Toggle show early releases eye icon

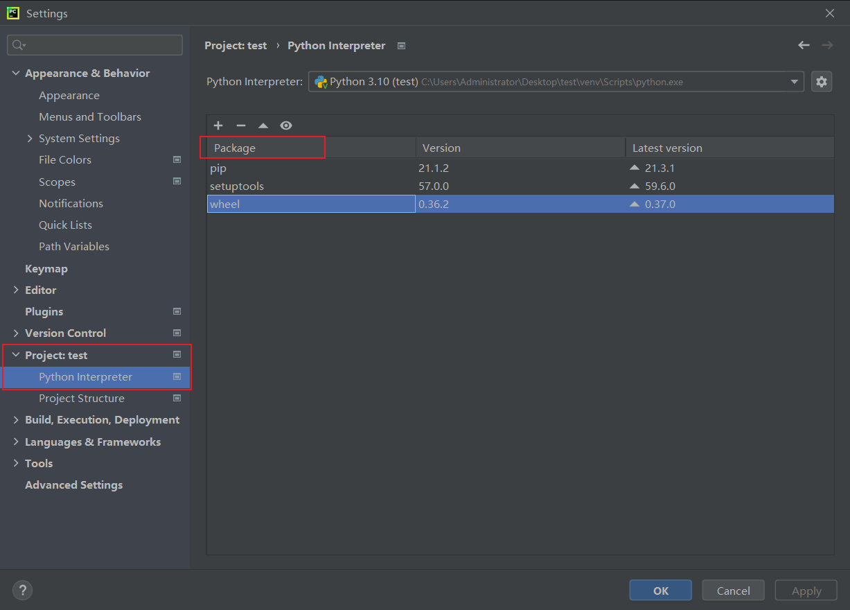(286, 125)
